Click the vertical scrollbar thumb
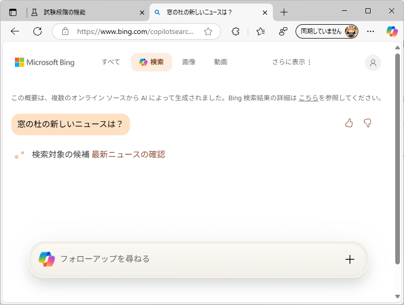The height and width of the screenshot is (305, 404). (x=397, y=158)
